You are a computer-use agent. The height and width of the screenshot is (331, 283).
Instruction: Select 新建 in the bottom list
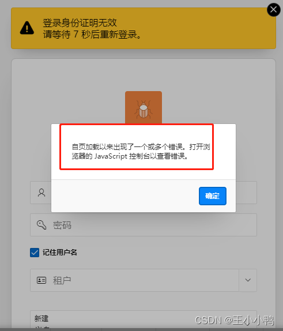(41, 318)
